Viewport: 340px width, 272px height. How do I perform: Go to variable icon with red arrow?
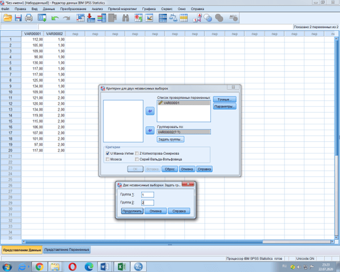click(x=91, y=18)
